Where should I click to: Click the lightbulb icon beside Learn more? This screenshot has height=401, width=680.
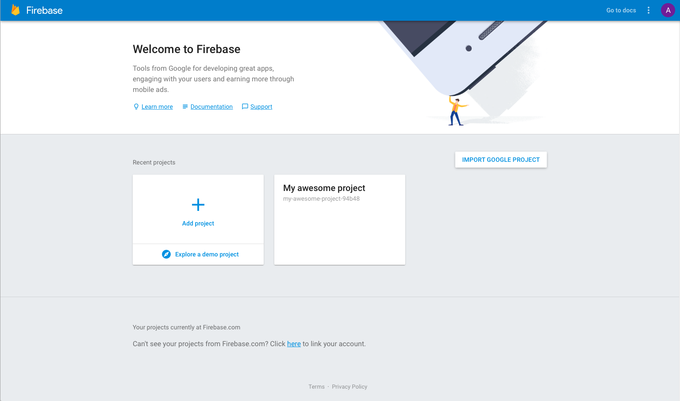click(x=136, y=107)
